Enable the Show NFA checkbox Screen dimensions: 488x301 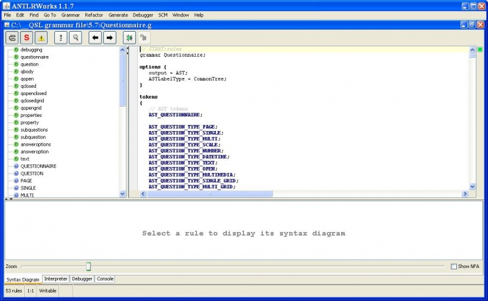[454, 266]
